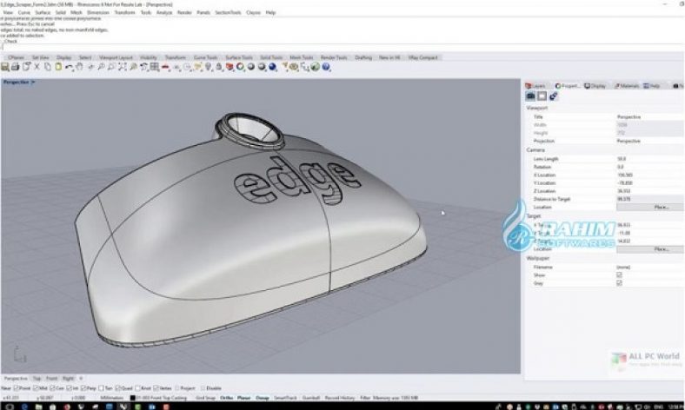The width and height of the screenshot is (685, 410).
Task: Toggle the Mid osnap checkbox
Action: pyautogui.click(x=36, y=388)
